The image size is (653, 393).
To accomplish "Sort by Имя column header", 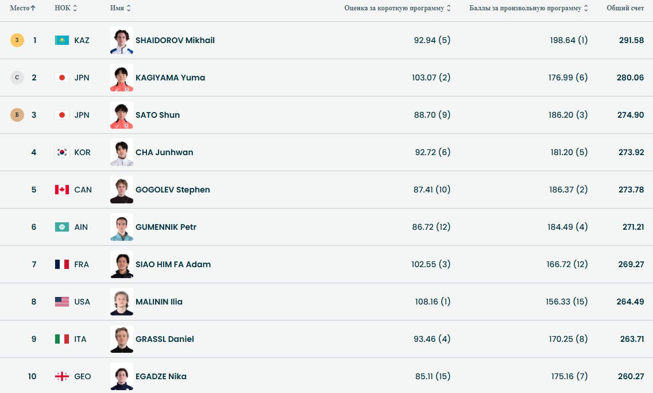I will click(x=121, y=8).
